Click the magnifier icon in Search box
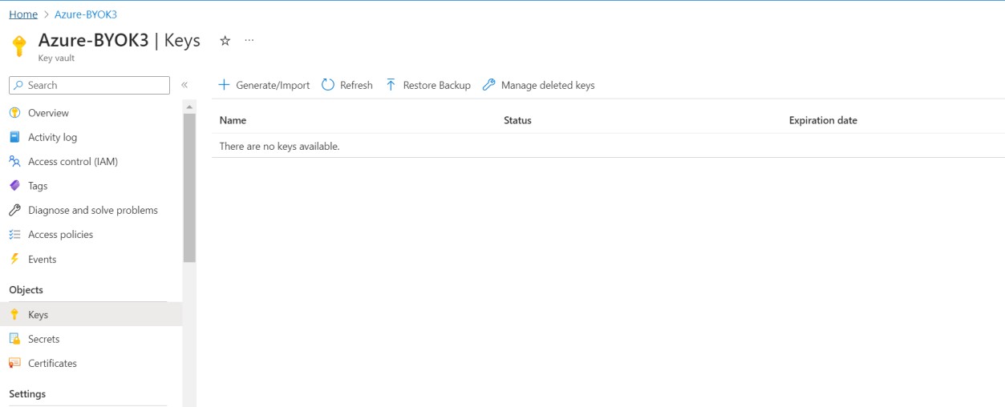The height and width of the screenshot is (407, 1005). point(18,85)
